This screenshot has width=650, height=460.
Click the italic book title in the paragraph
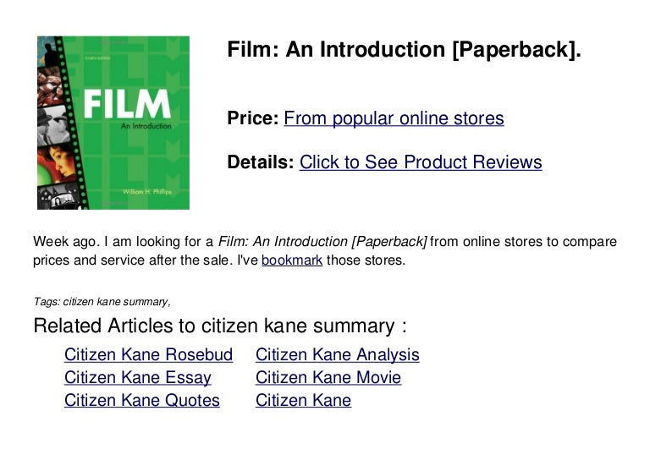pyautogui.click(x=322, y=241)
